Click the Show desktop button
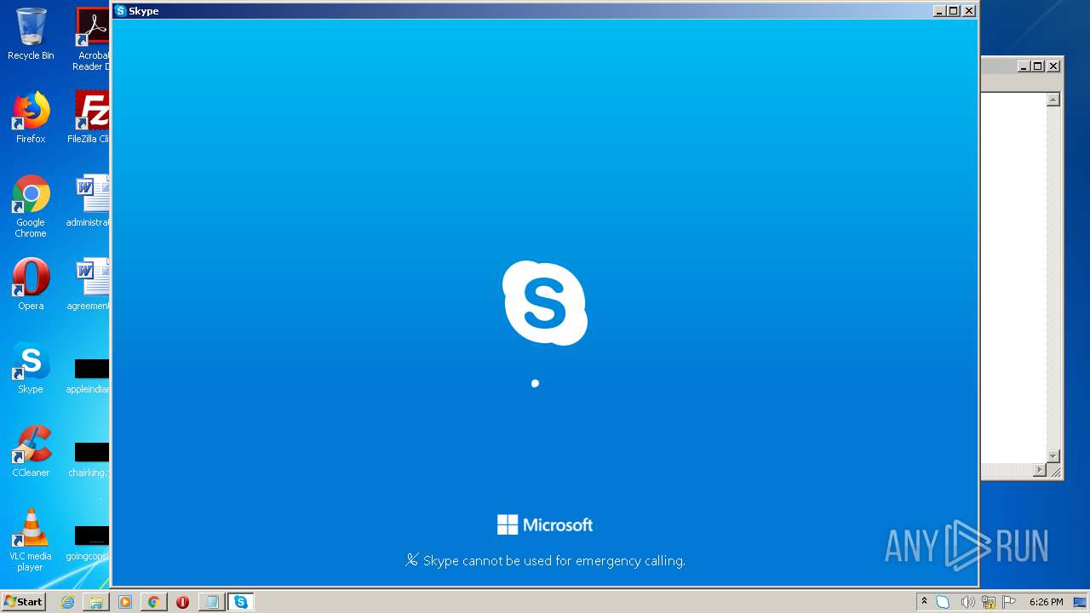This screenshot has width=1090, height=613. tap(1081, 602)
